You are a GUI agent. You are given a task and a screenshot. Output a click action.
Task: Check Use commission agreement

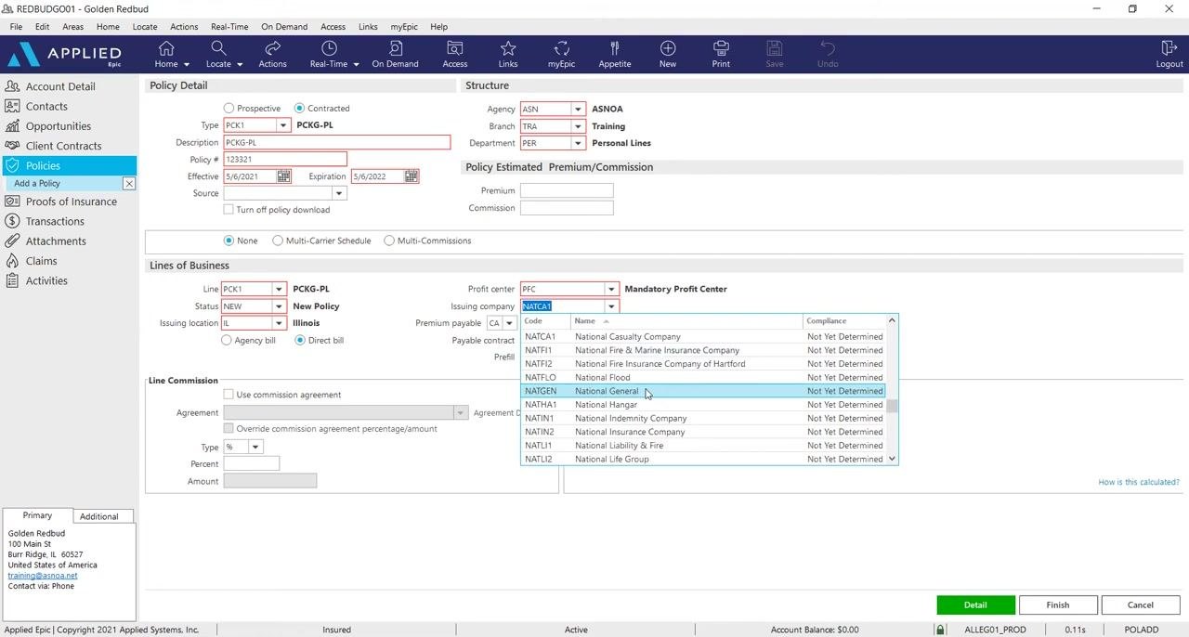coord(229,395)
